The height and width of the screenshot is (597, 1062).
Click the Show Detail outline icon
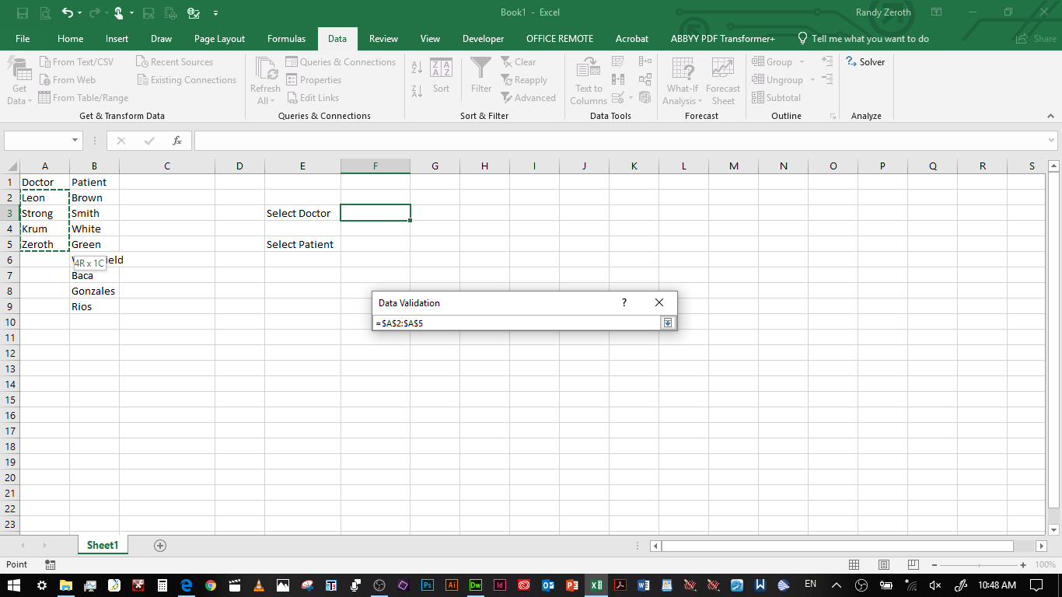point(827,61)
